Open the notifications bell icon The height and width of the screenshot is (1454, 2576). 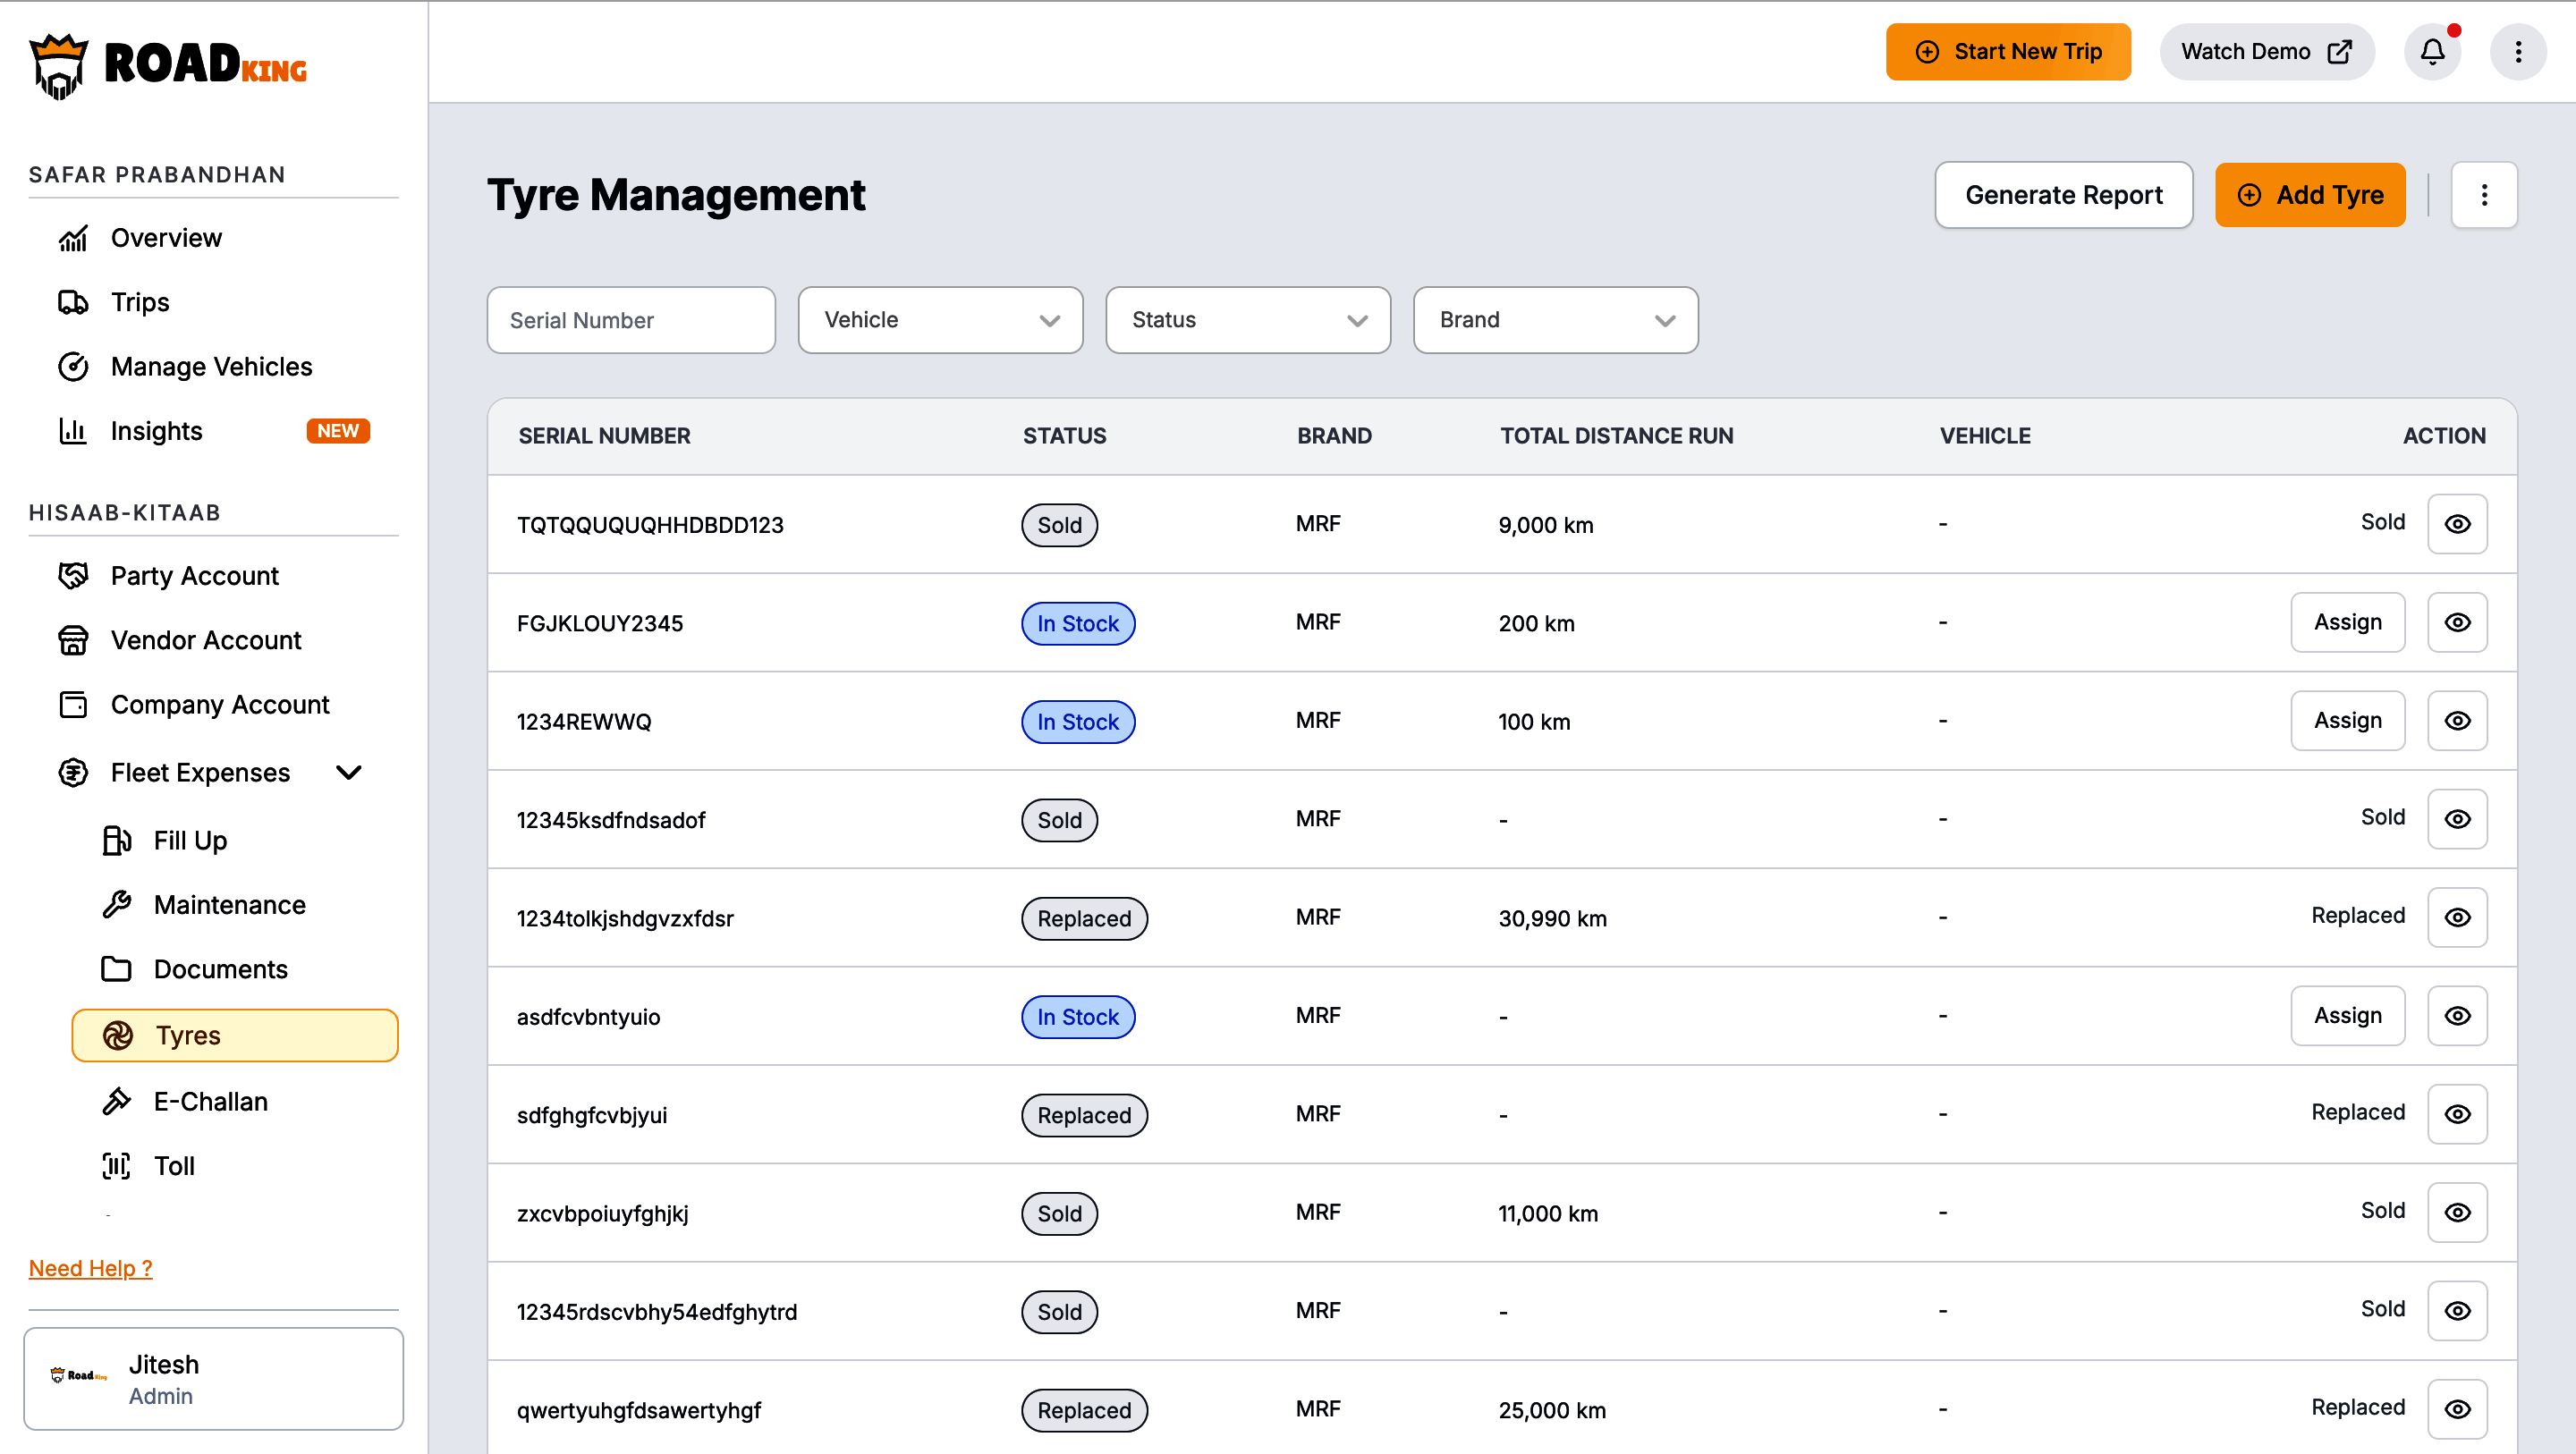pos(2431,52)
